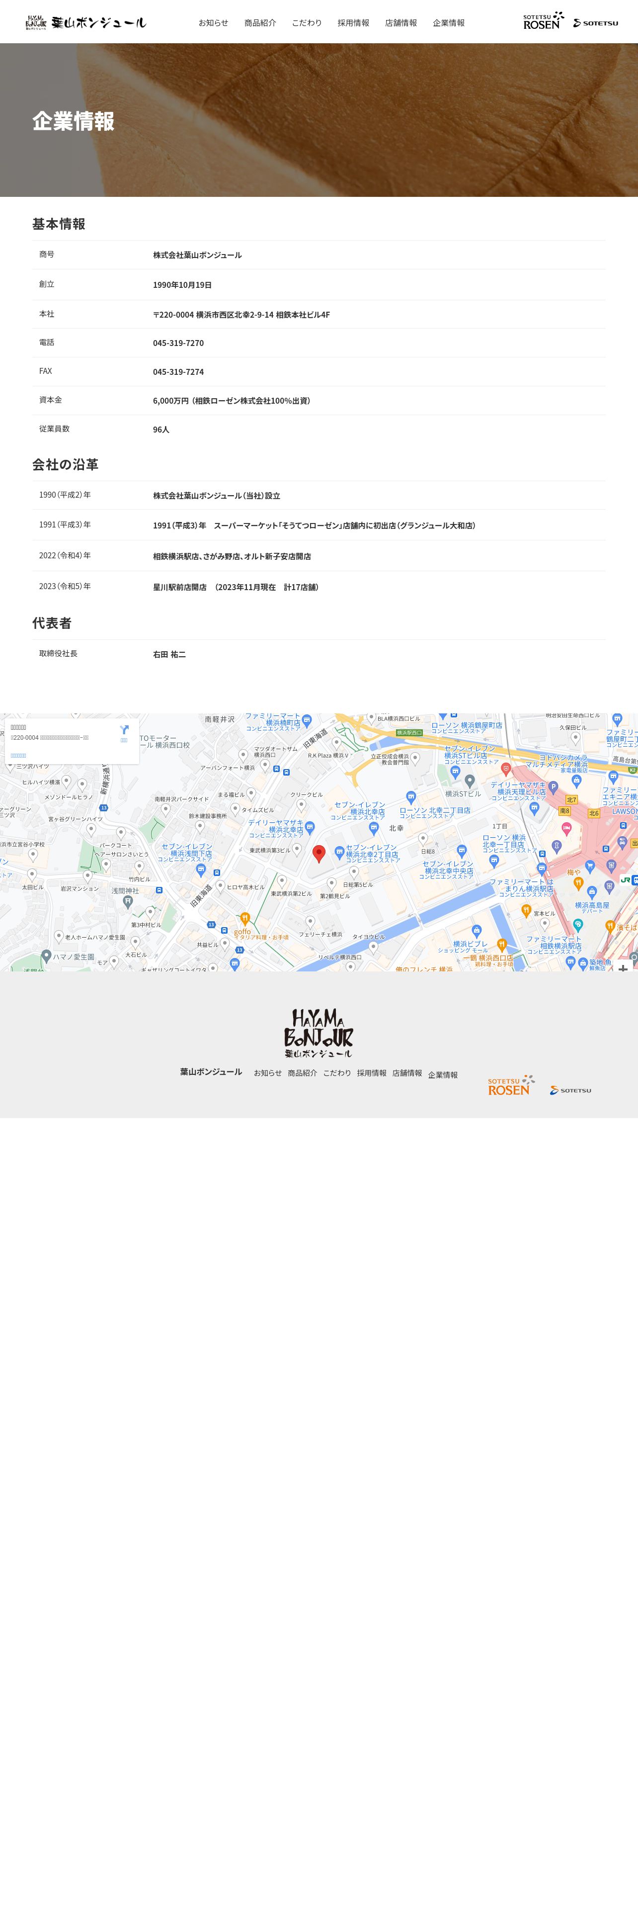Open the お知らせ menu item in header
This screenshot has height=1915, width=638.
(x=213, y=23)
